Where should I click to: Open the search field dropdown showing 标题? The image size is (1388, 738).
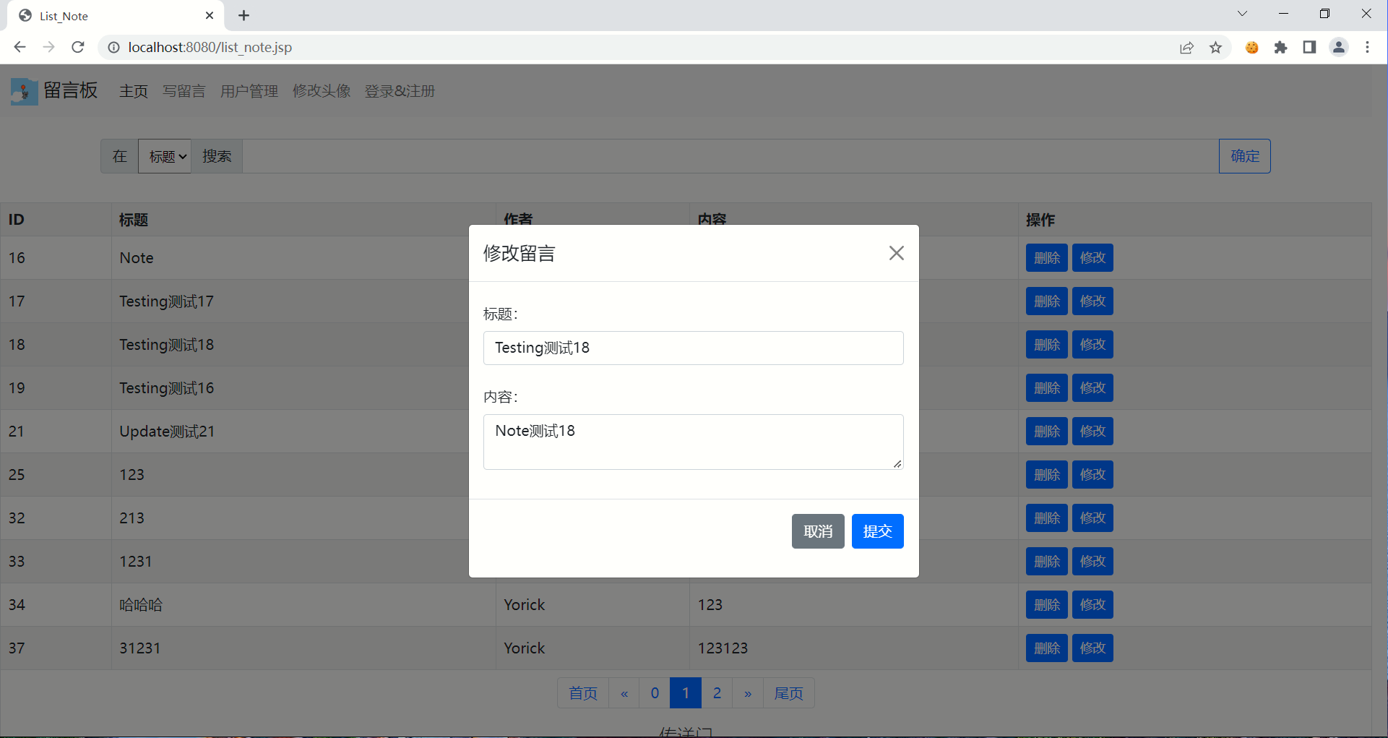click(165, 156)
